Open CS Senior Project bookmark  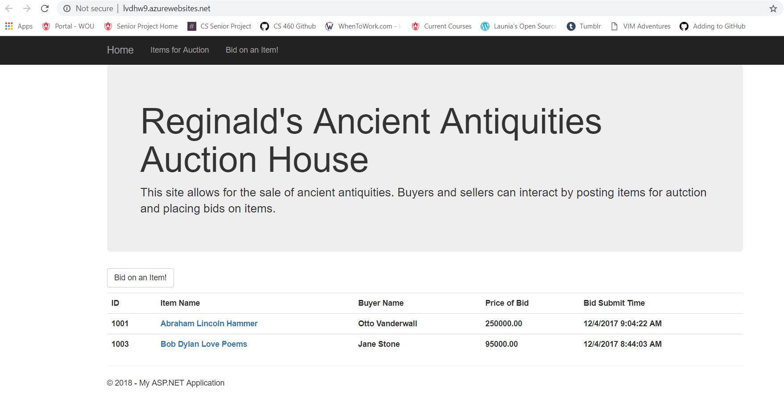(220, 26)
